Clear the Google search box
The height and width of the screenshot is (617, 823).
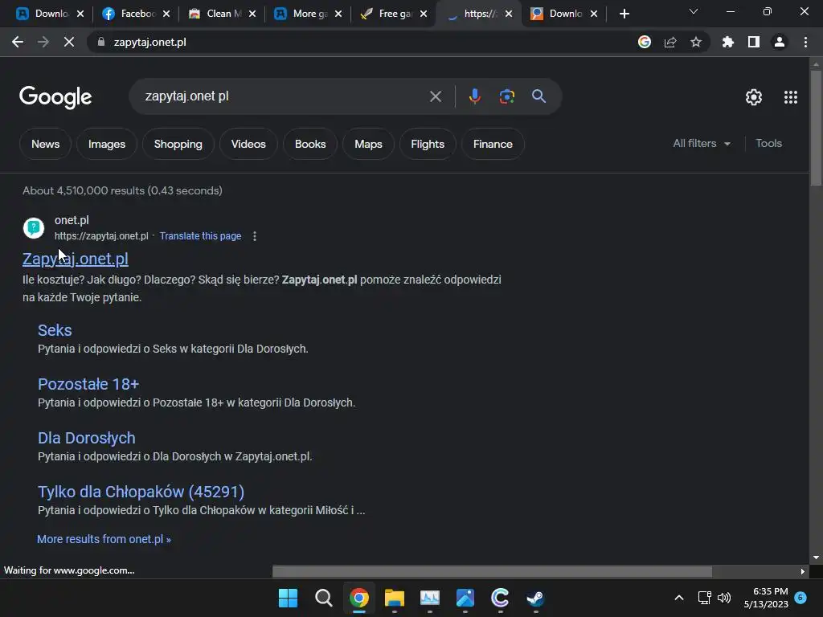coord(435,96)
